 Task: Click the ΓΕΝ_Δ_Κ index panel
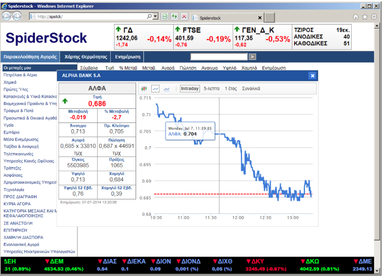(262, 37)
